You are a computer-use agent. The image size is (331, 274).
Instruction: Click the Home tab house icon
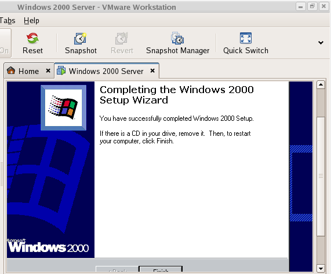coord(11,71)
